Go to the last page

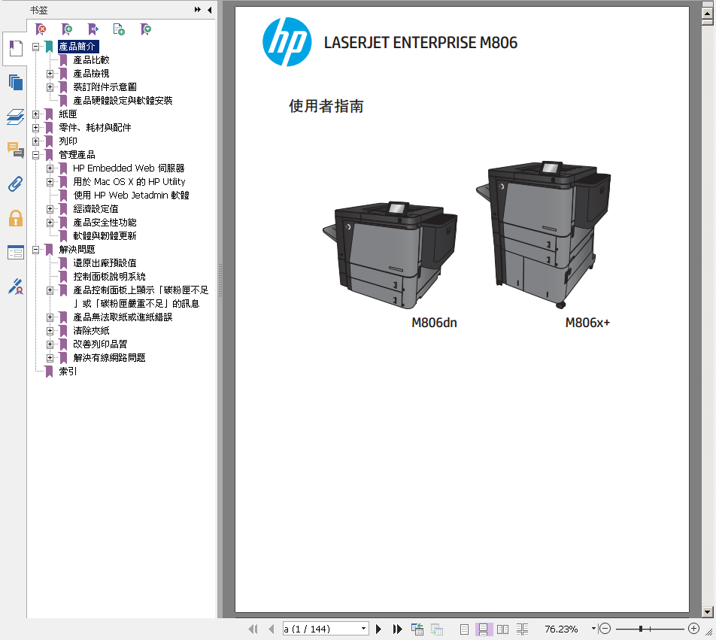point(397,629)
